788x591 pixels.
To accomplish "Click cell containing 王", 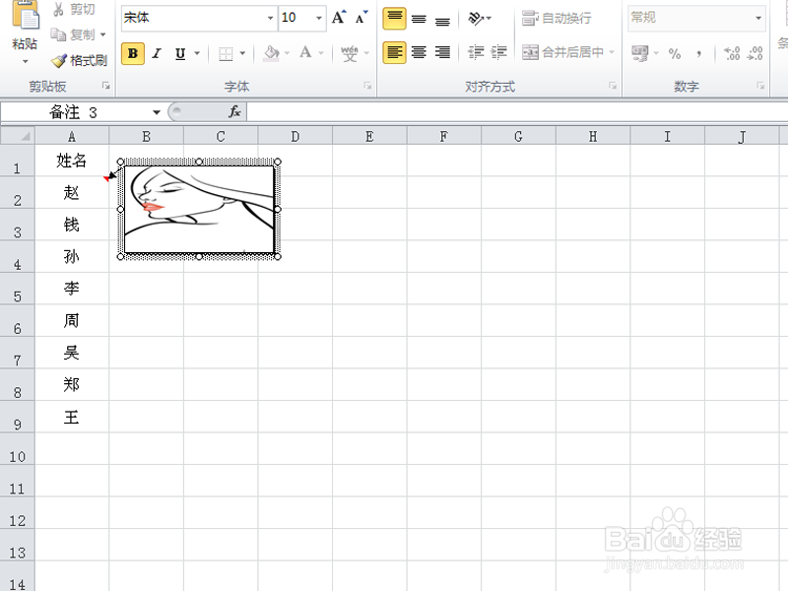I will tap(72, 417).
